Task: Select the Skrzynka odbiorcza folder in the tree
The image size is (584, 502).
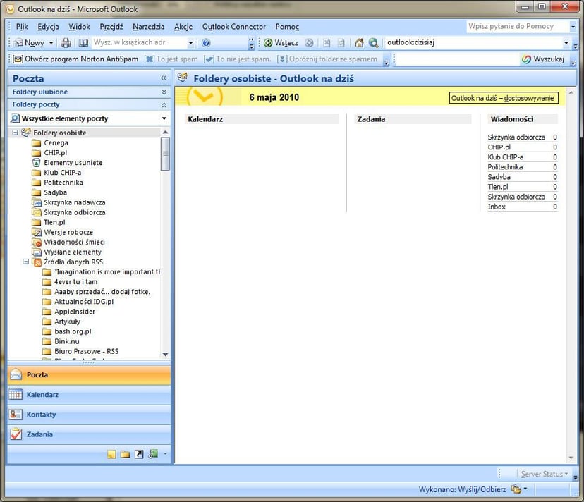Action: (x=74, y=212)
